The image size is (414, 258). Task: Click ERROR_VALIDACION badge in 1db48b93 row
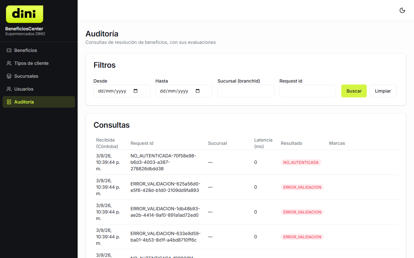[x=302, y=212]
